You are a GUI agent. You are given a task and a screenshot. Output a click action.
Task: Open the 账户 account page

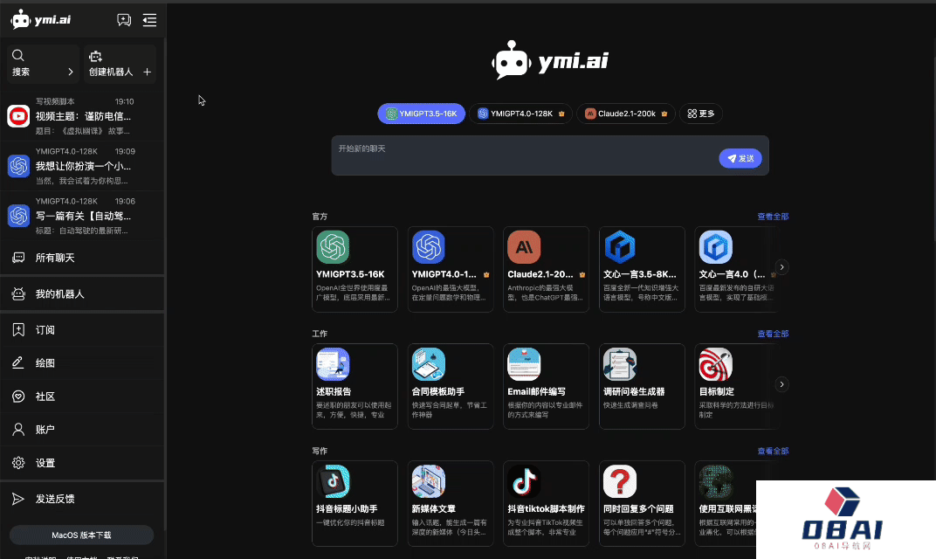coord(82,430)
